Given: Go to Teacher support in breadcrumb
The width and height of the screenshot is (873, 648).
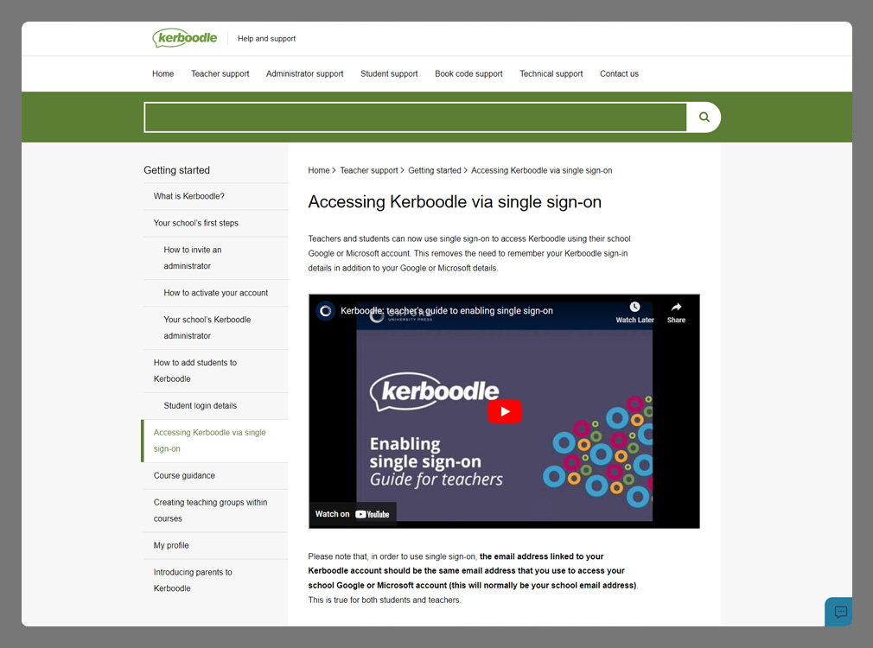Looking at the screenshot, I should coord(368,170).
